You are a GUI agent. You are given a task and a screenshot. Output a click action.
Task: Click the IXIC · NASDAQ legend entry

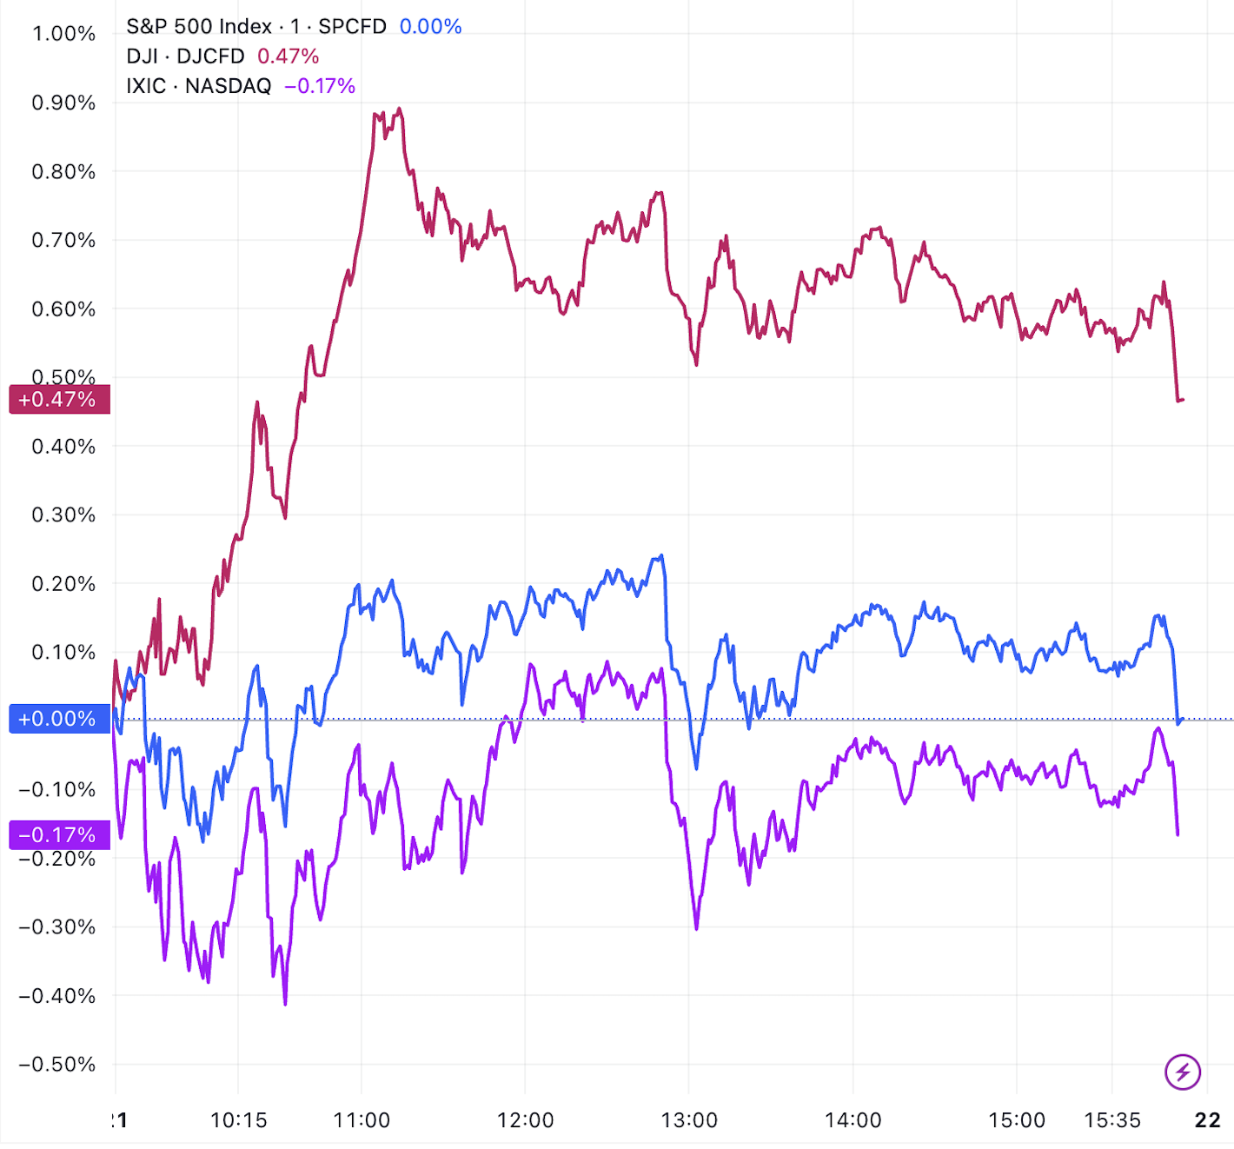pos(198,86)
